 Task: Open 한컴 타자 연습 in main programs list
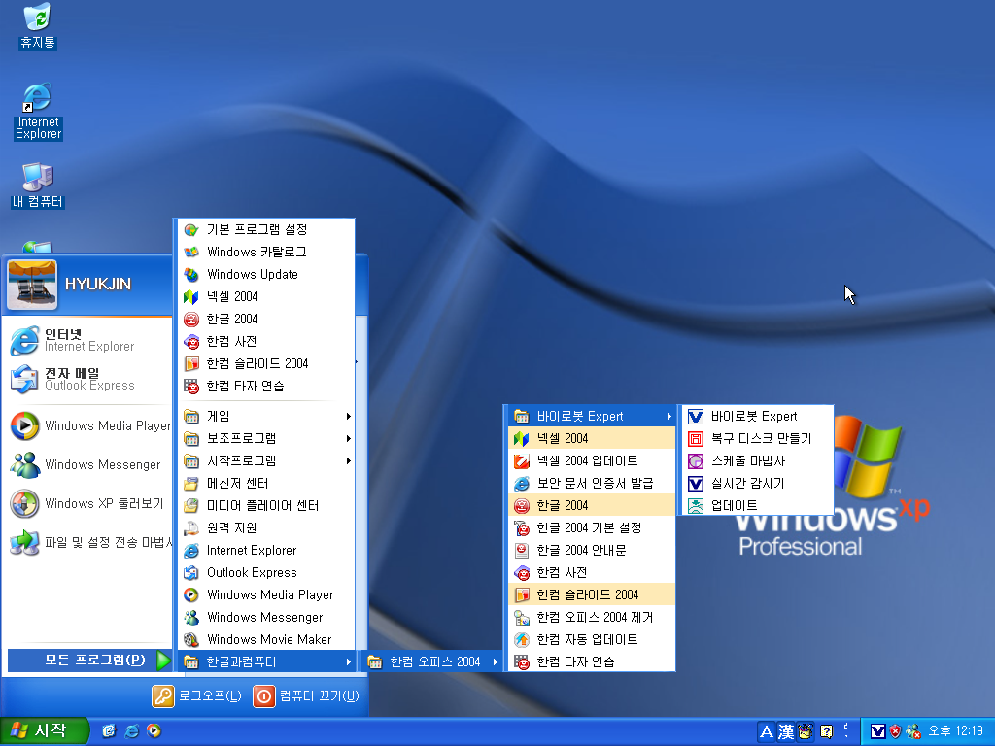click(264, 386)
